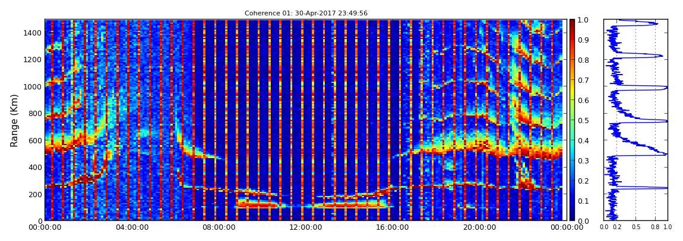Click the 1400 range tick label
The image size is (683, 241).
point(33,33)
